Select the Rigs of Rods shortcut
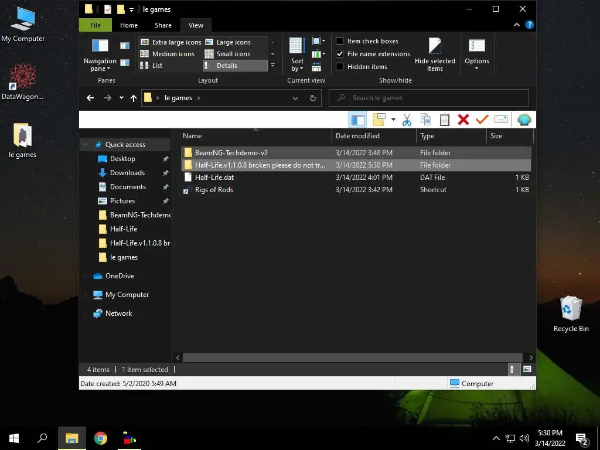Viewport: 600px width, 450px height. point(356,189)
